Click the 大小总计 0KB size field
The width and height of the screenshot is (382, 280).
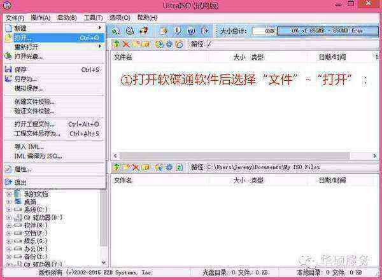coord(264,31)
